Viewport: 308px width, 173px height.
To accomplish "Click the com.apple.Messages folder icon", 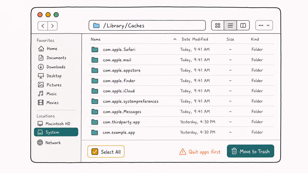I will tap(95, 111).
